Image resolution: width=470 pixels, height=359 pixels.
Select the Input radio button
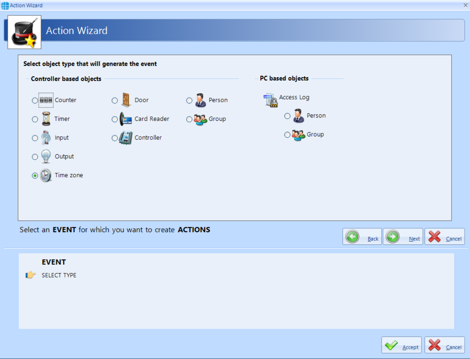[35, 138]
